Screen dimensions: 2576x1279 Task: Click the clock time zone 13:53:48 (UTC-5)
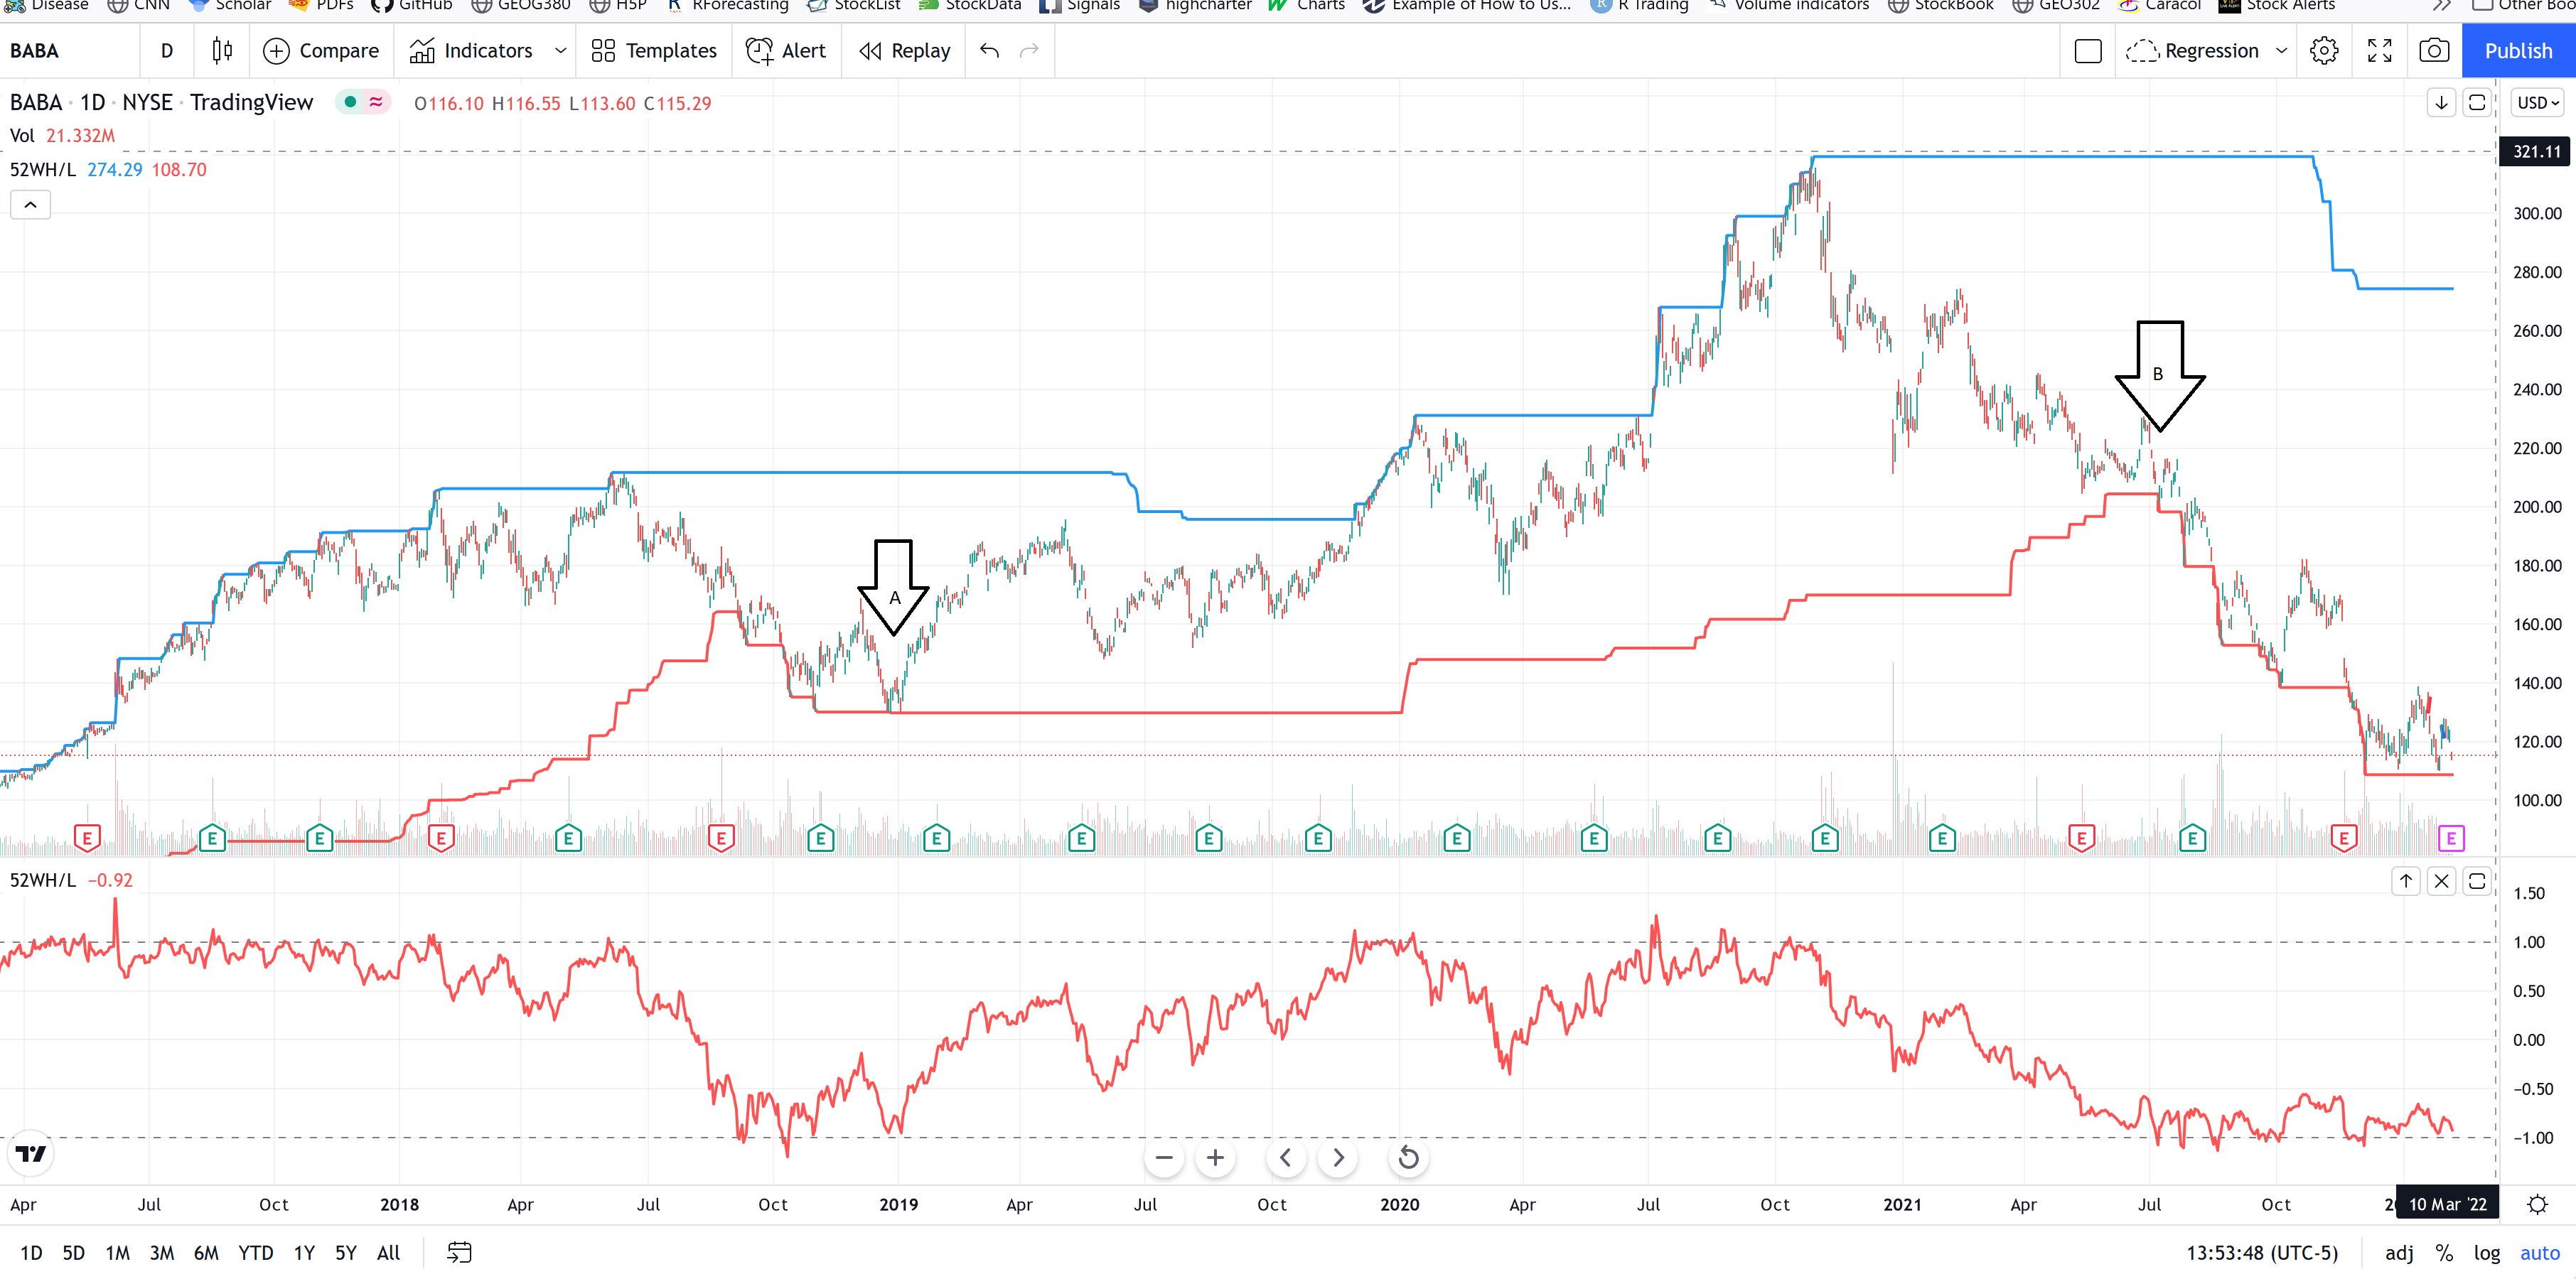[x=2262, y=1253]
